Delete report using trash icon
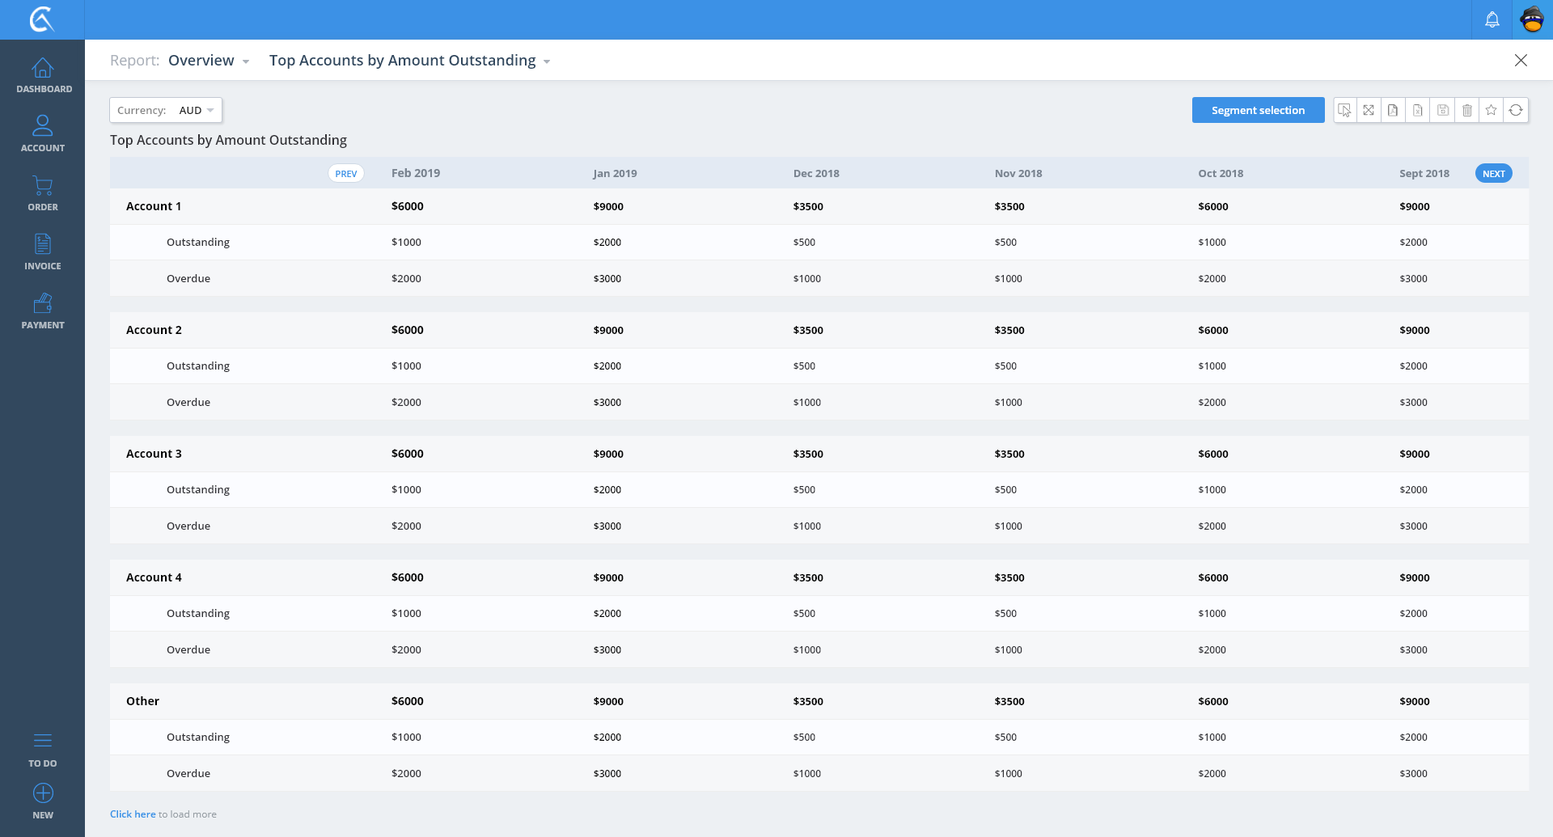This screenshot has width=1553, height=837. (1467, 110)
